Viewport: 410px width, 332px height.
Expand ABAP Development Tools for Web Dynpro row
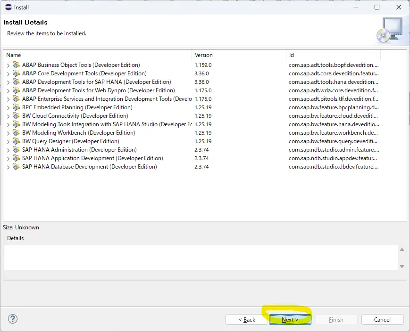[8, 91]
